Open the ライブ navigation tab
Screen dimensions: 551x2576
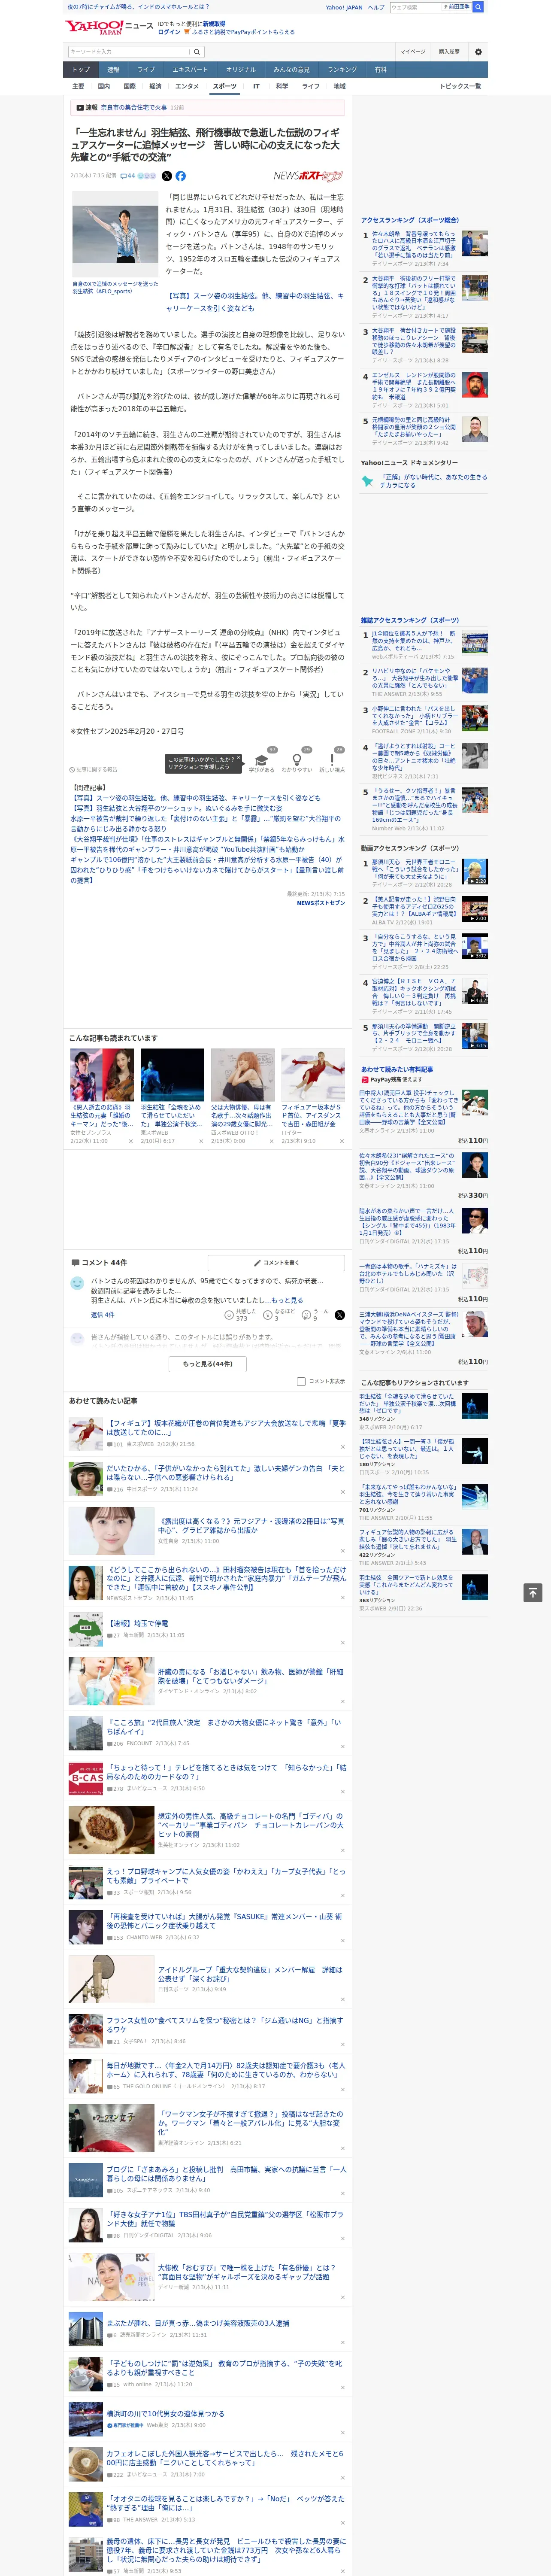click(146, 70)
